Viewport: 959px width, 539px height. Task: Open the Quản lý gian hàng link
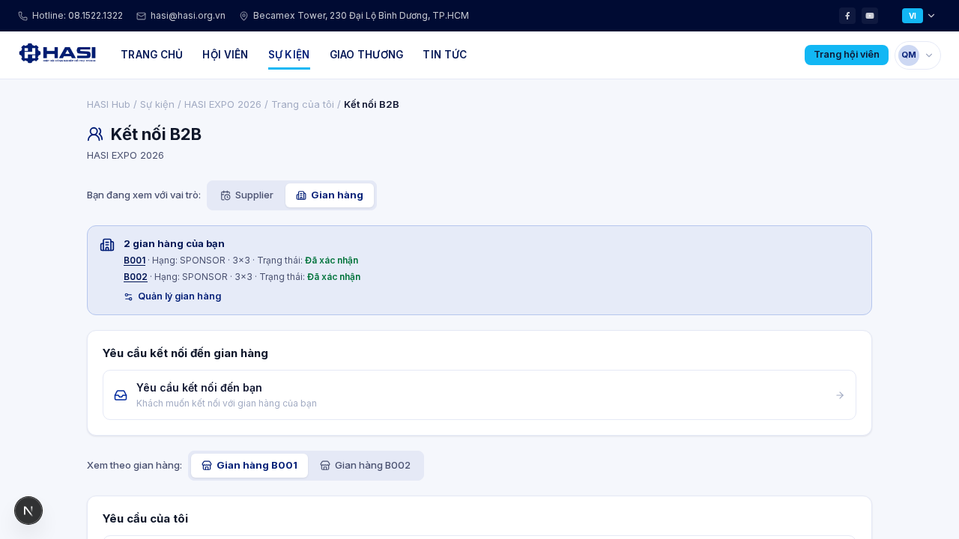[x=172, y=296]
